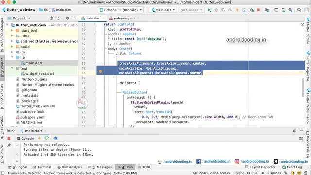The image size is (311, 175).
Task: Open Flutter Performance side panel
Action: point(308,106)
